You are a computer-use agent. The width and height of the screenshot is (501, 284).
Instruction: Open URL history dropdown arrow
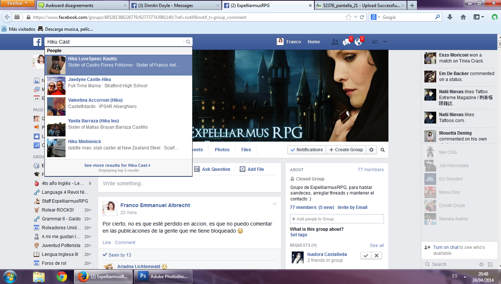355,17
